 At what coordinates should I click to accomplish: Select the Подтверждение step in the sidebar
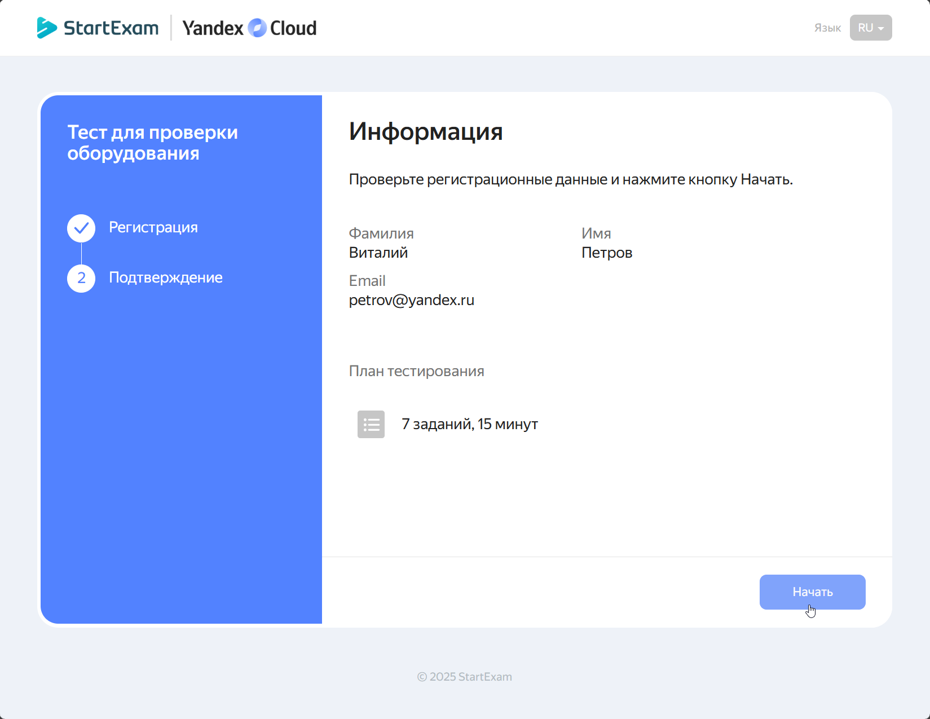[x=166, y=277]
